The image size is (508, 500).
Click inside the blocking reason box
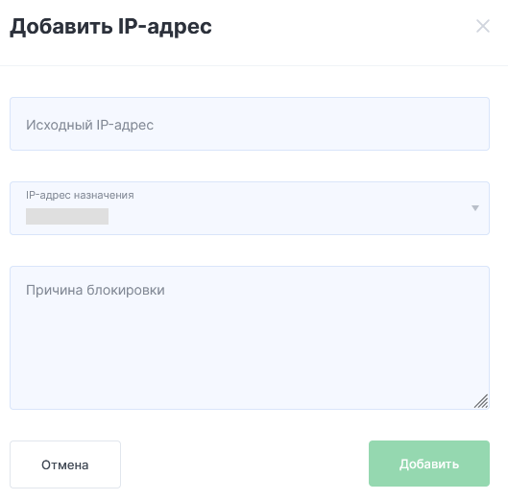pyautogui.click(x=250, y=338)
